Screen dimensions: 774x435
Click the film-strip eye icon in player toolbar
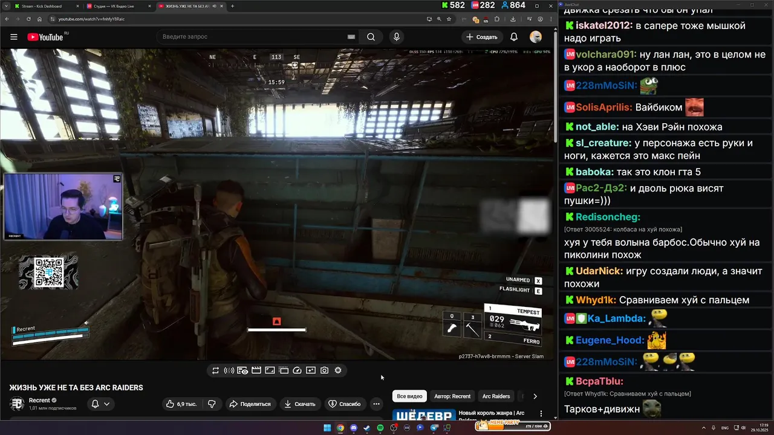coord(242,370)
